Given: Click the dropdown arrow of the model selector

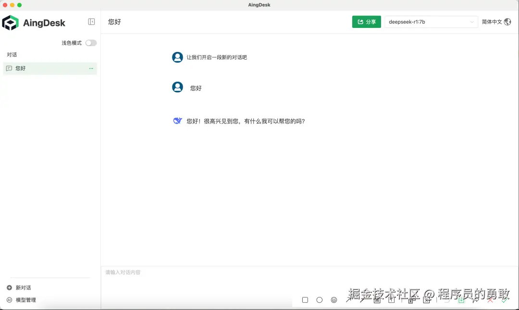Looking at the screenshot, I should (472, 22).
